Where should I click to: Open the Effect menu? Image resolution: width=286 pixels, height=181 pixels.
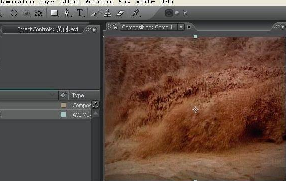click(x=70, y=2)
